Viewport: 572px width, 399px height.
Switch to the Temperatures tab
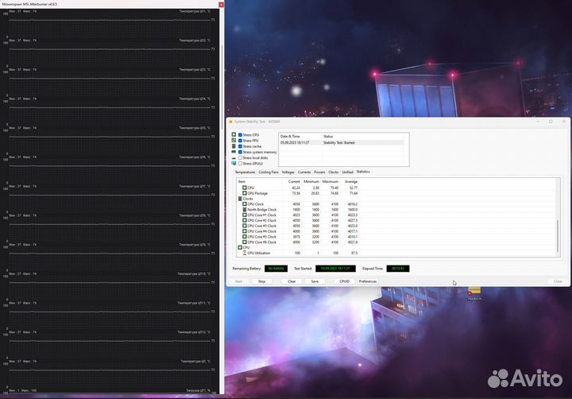click(x=245, y=172)
